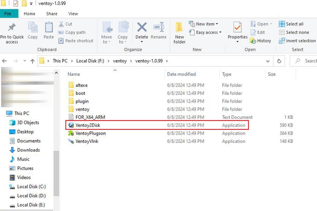317x211 pixels.
Task: Click the Delete red X icon
Action: click(x=142, y=27)
